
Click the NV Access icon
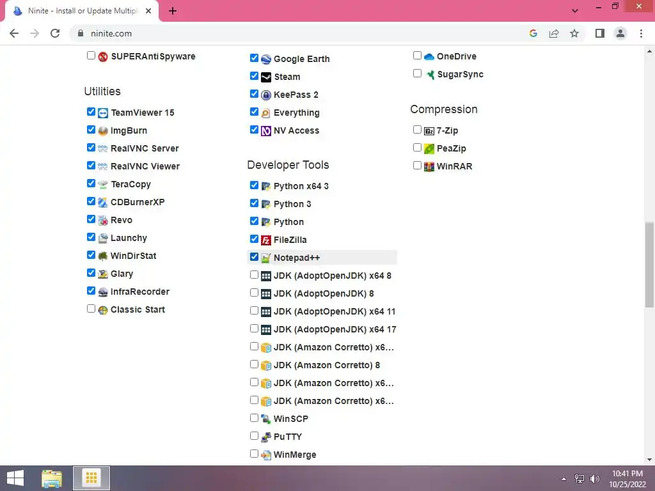pyautogui.click(x=266, y=131)
